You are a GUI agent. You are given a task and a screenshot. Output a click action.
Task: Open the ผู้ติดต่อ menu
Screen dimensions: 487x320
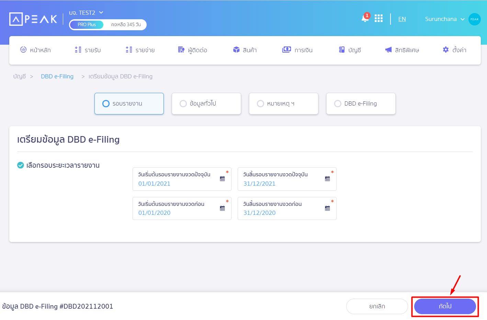coord(193,50)
